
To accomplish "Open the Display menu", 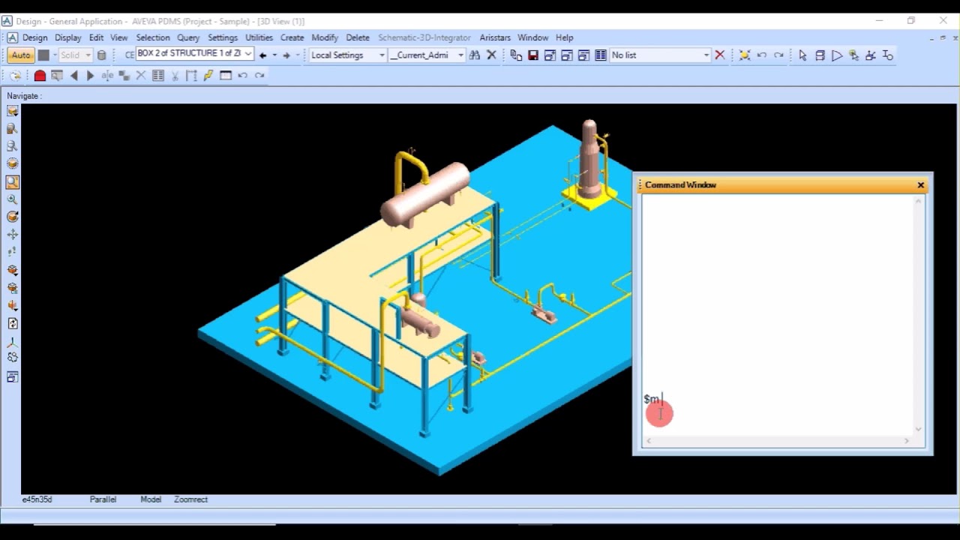I will click(67, 37).
